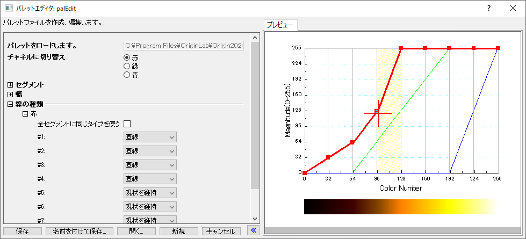
Task: Click red control point at color number 32
Action: [x=328, y=157]
